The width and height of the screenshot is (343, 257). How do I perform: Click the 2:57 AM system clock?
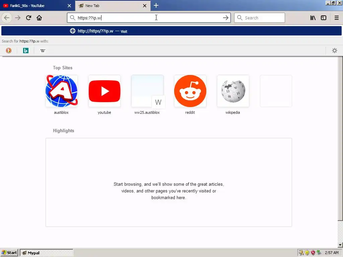point(332,253)
